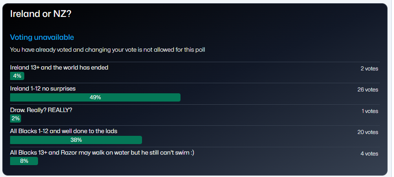
Task: Click the 'You have already voted' notice text
Action: [x=108, y=50]
